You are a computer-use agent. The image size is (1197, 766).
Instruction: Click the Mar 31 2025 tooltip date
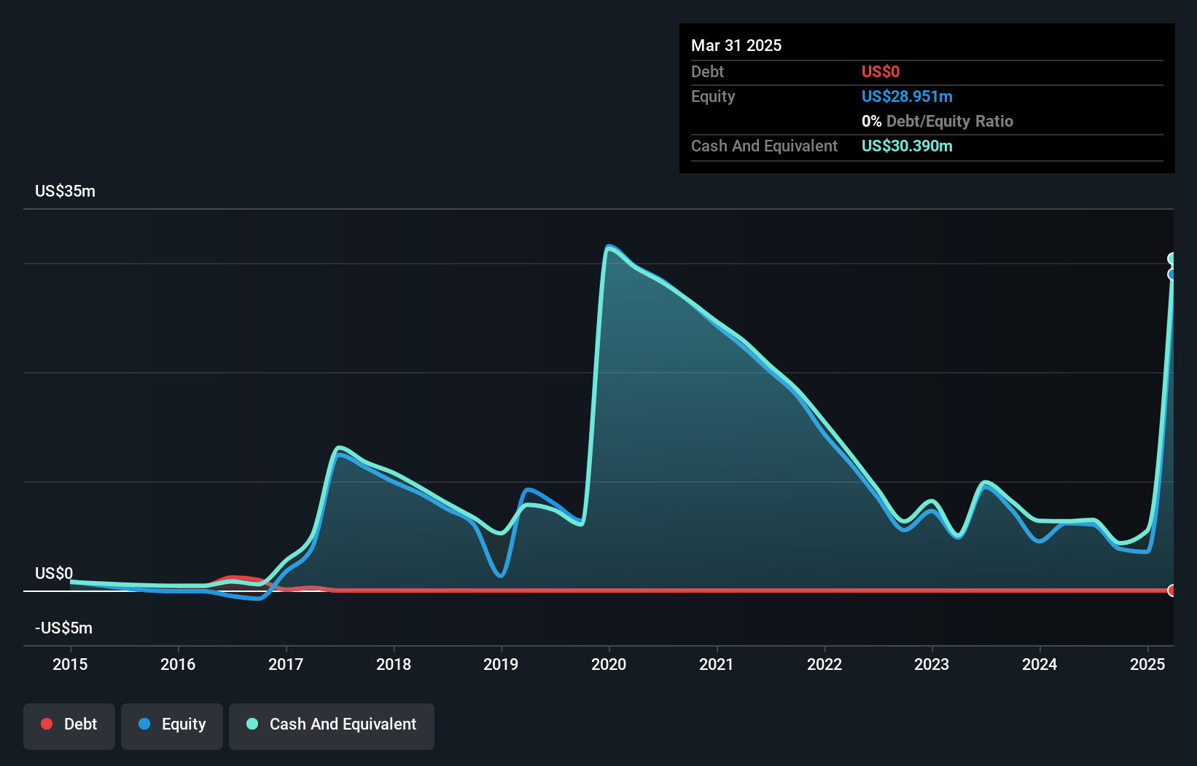[736, 45]
